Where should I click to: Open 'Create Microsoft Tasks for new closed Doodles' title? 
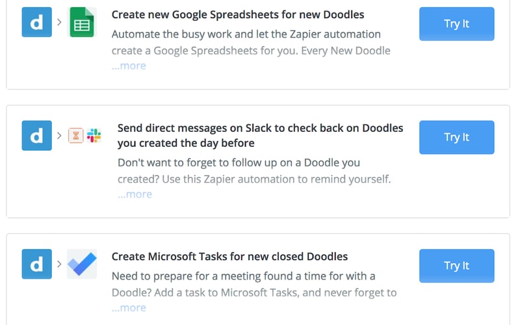tap(229, 256)
